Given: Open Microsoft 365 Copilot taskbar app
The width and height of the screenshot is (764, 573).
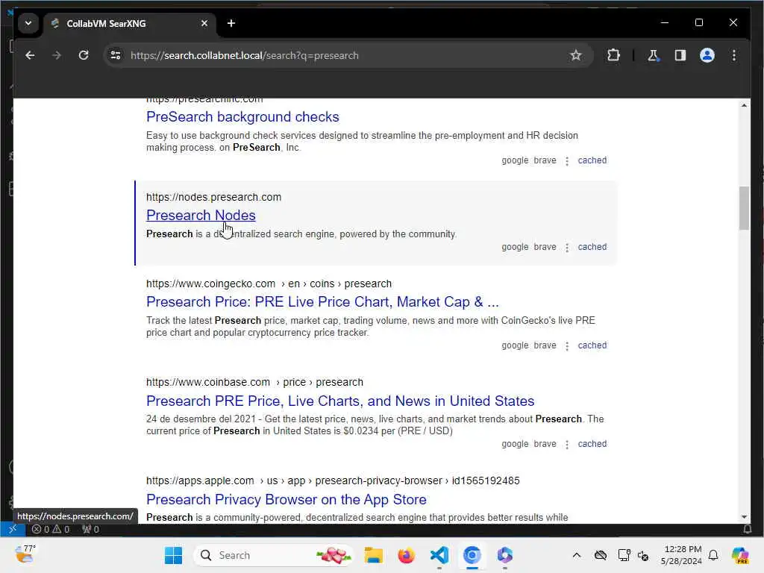Looking at the screenshot, I should (505, 555).
